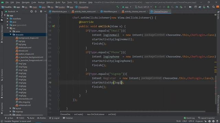Screen dimensions: 220x123
Task: Open the Tools menu
Action: [x=69, y=2]
